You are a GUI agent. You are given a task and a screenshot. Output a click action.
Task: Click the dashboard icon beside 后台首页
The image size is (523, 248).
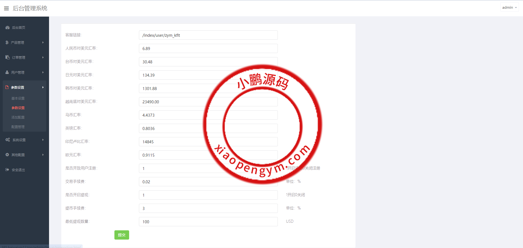click(x=7, y=27)
